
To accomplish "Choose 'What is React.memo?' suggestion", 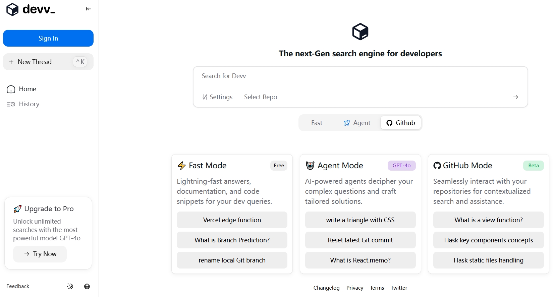I will [x=360, y=260].
